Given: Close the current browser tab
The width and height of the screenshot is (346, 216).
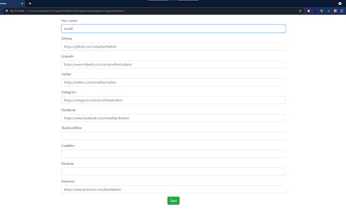Looking at the screenshot, I should click(22, 4).
